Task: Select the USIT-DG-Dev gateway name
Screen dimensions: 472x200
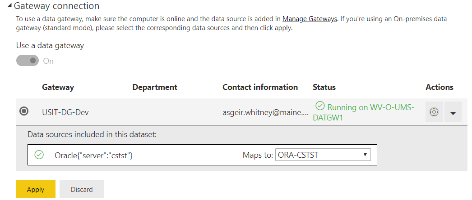Action: [65, 112]
